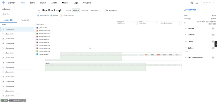
Task: Click the side panel collapse arrow handle
Action: click(x=216, y=44)
